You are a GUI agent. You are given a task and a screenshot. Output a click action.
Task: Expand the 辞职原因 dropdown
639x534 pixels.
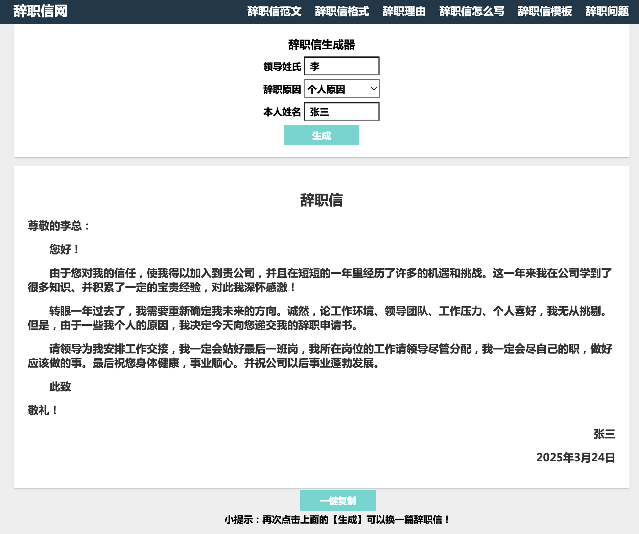(x=341, y=89)
